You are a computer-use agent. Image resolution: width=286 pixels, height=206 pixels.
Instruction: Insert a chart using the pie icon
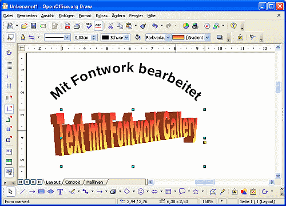[186, 26]
